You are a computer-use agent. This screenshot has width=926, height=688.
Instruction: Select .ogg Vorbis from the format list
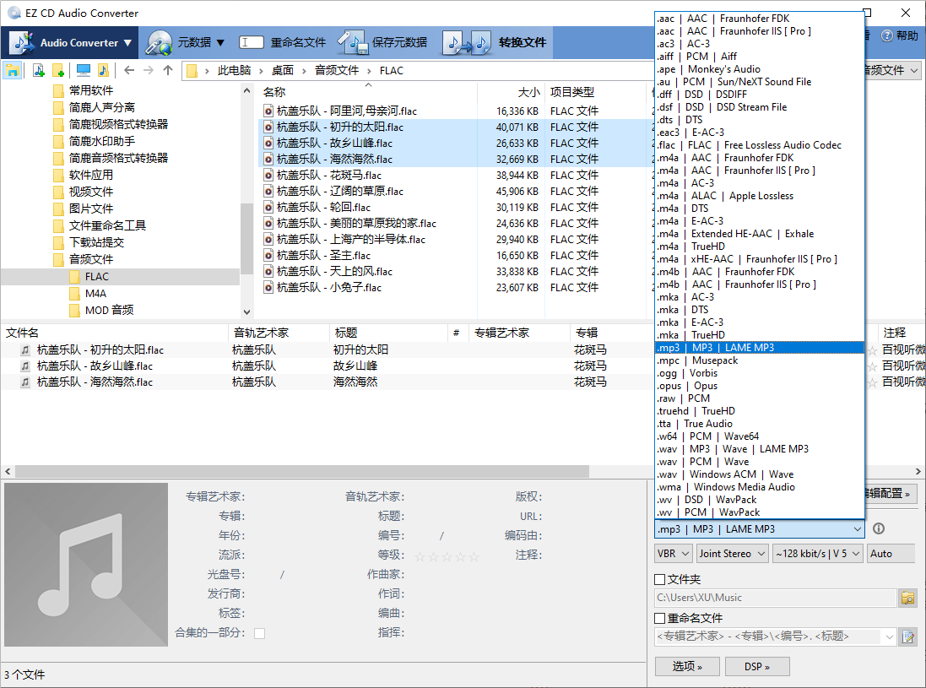(688, 372)
